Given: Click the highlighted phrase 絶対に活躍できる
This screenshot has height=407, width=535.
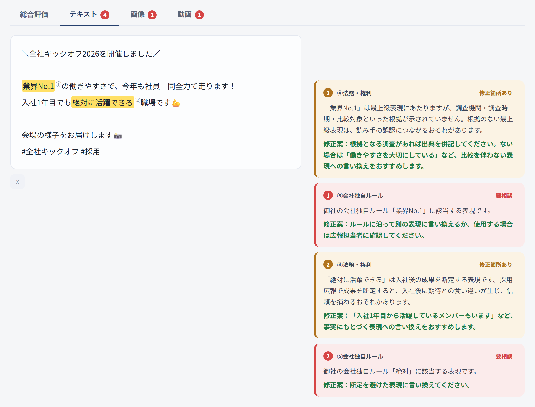Looking at the screenshot, I should (103, 102).
